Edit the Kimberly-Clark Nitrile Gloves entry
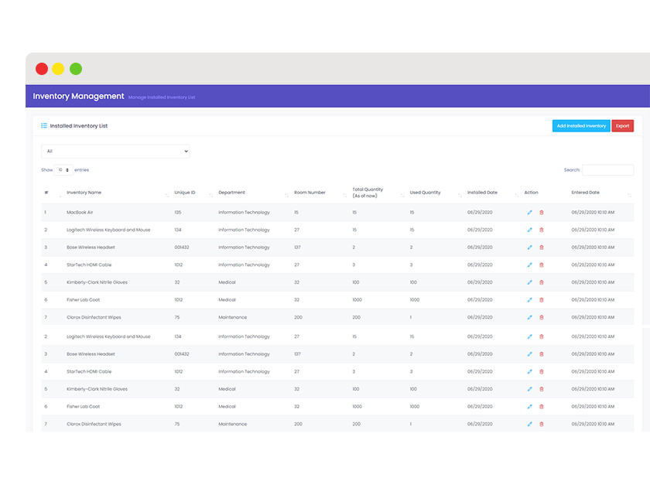The width and height of the screenshot is (650, 495). point(529,282)
